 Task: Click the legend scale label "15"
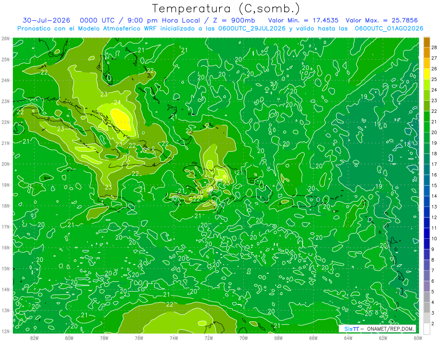[x=434, y=185]
